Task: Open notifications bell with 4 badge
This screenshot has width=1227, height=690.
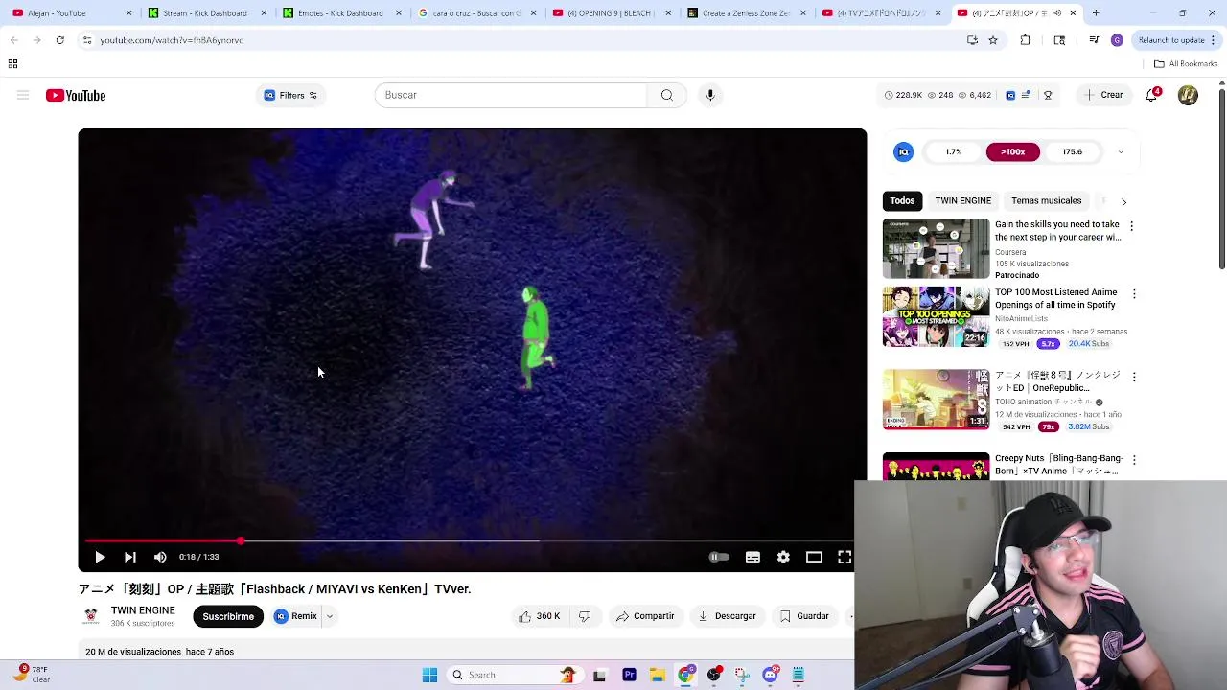Action: tap(1152, 95)
